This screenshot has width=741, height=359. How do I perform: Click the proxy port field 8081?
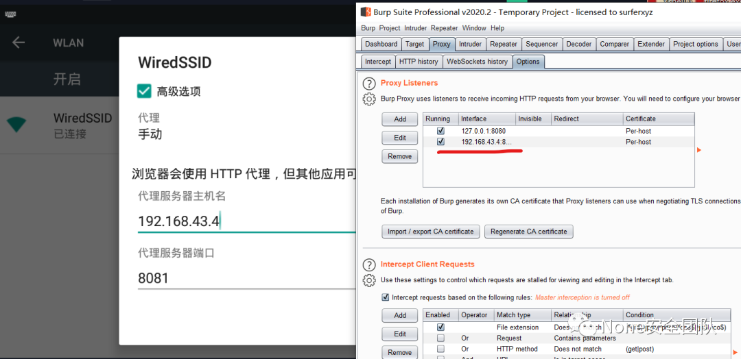coord(246,278)
